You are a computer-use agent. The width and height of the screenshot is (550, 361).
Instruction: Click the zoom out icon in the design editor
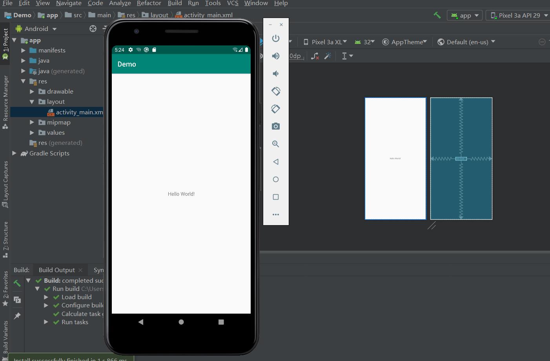tap(542, 42)
